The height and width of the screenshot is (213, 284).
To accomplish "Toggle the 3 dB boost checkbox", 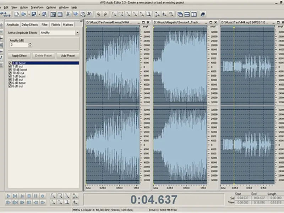I will pyautogui.click(x=10, y=76).
